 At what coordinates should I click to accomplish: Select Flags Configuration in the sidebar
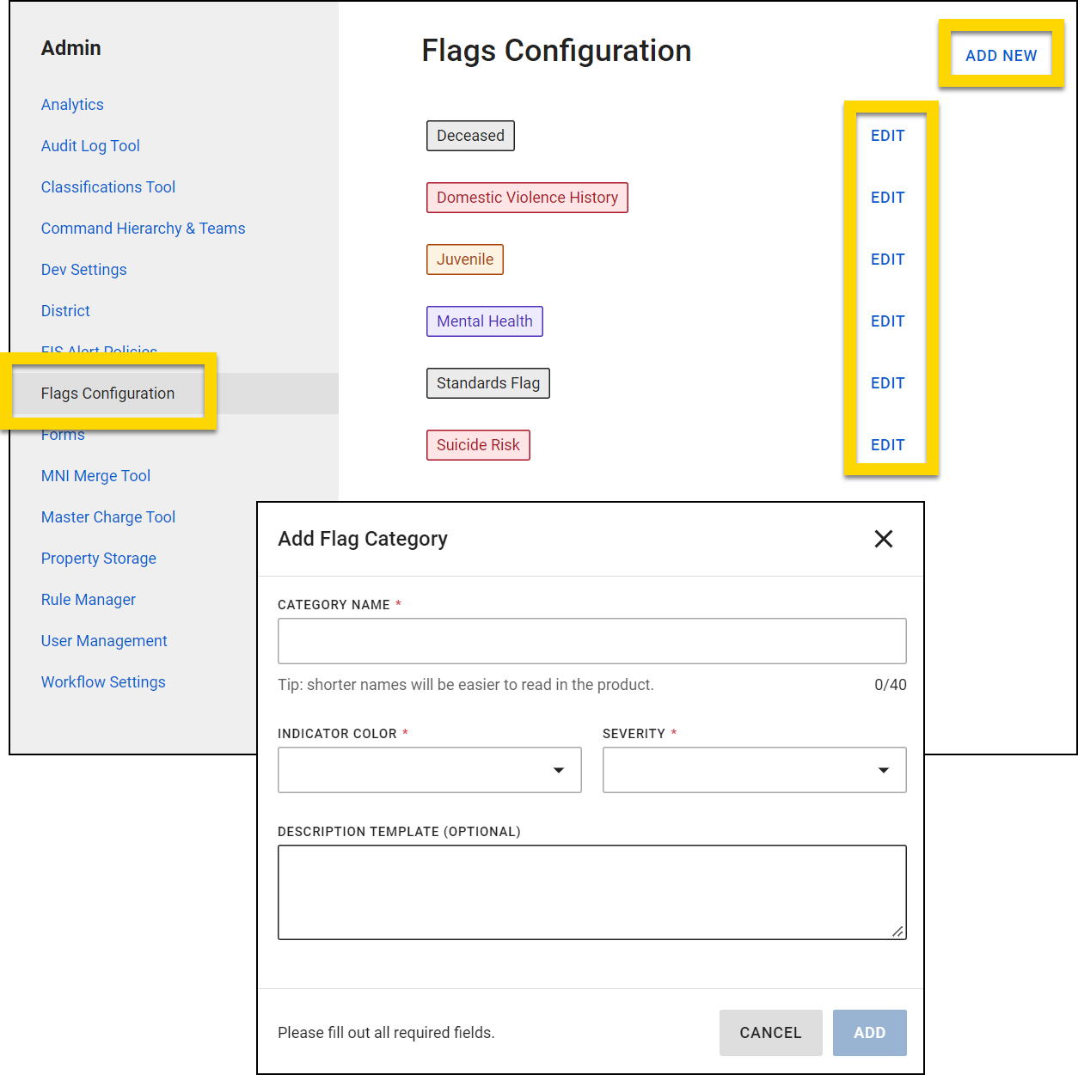tap(107, 393)
